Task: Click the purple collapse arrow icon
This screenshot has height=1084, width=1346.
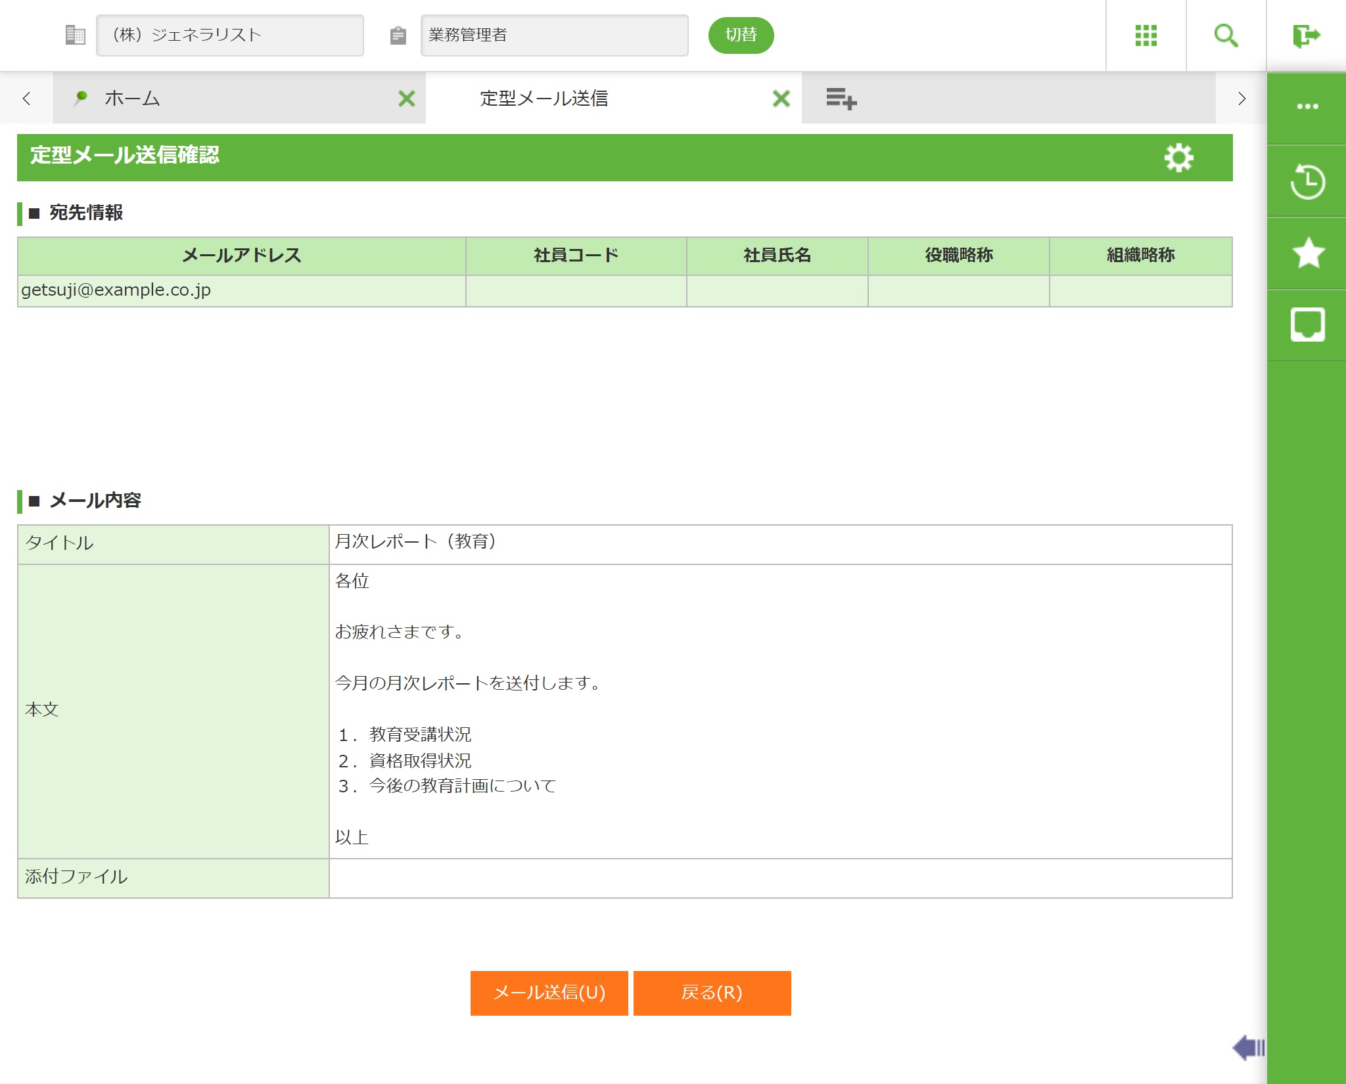Action: pos(1247,1047)
